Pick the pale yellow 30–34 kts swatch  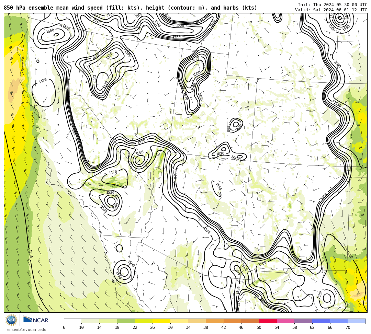pyautogui.click(x=179, y=321)
